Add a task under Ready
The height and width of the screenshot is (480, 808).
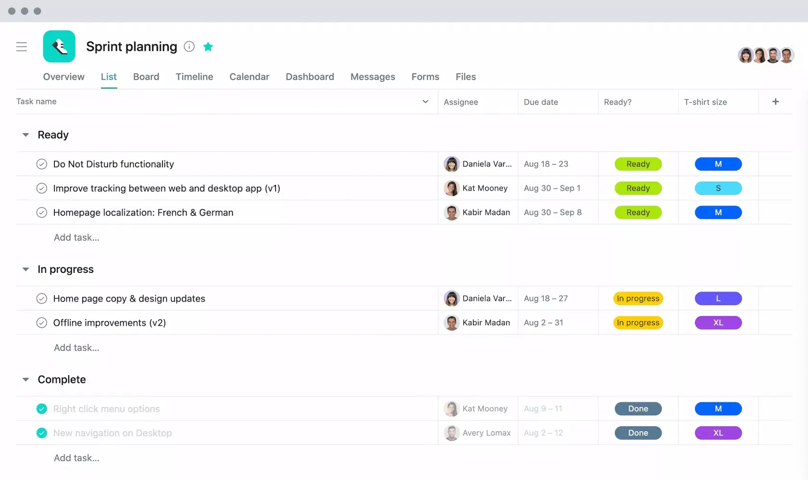(x=76, y=237)
